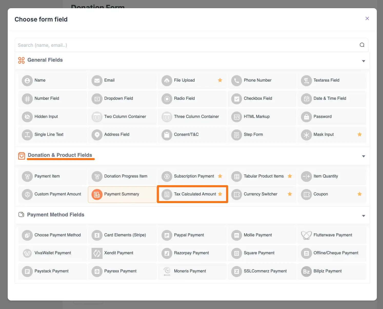Click the Coupon field icon
This screenshot has height=309, width=383.
[x=306, y=194]
